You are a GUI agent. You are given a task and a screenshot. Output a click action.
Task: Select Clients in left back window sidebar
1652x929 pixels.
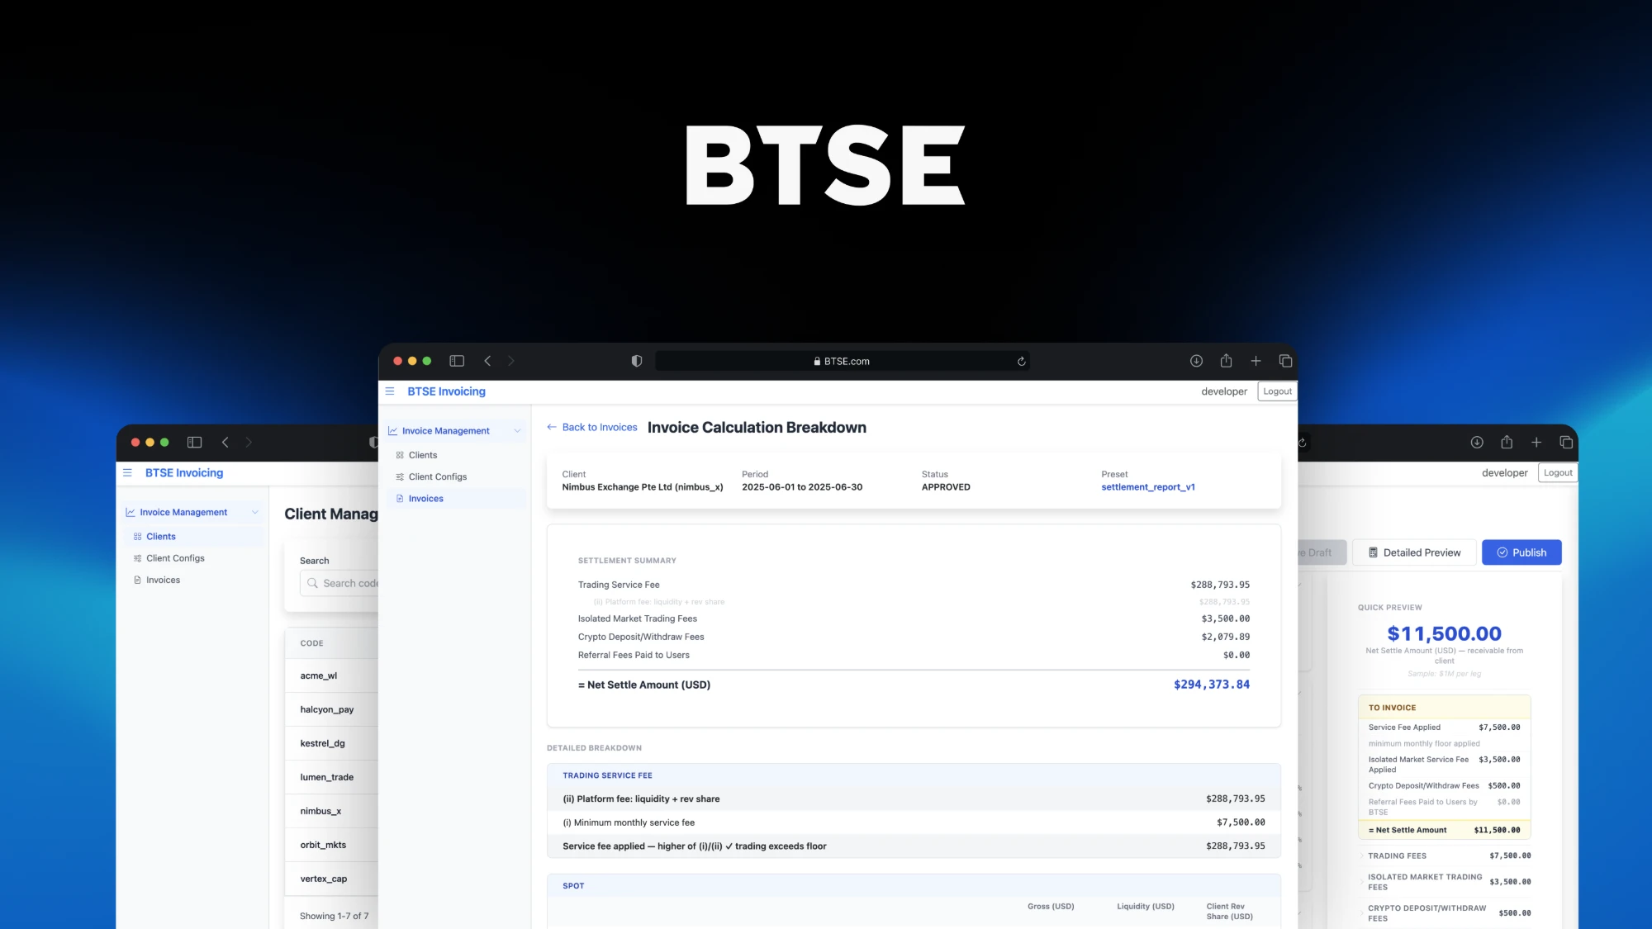[195, 537]
